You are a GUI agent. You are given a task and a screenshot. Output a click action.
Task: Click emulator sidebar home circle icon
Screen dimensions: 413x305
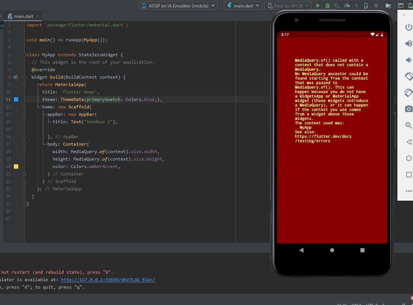[409, 158]
